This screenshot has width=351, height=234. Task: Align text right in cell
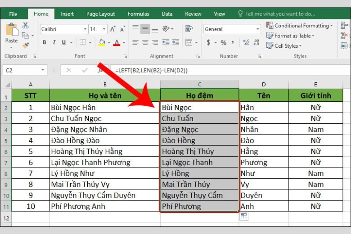tap(155, 42)
